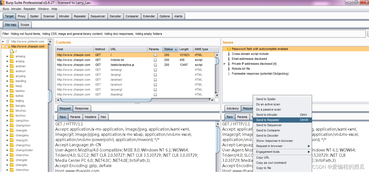Click the info icon beside Email addresses disclosed
Screen dimensions: 369x172
pyautogui.click(x=229, y=59)
